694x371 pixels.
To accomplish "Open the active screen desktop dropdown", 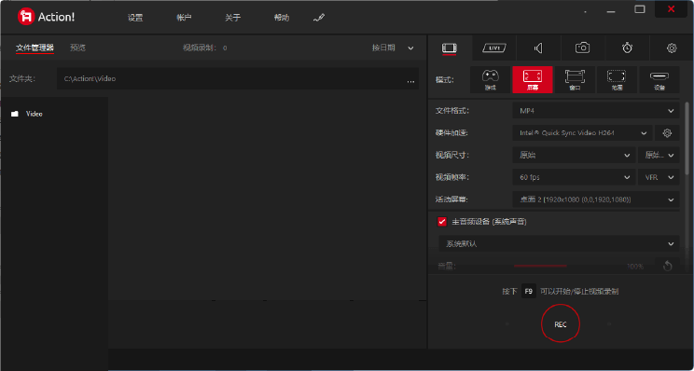I will coord(596,199).
